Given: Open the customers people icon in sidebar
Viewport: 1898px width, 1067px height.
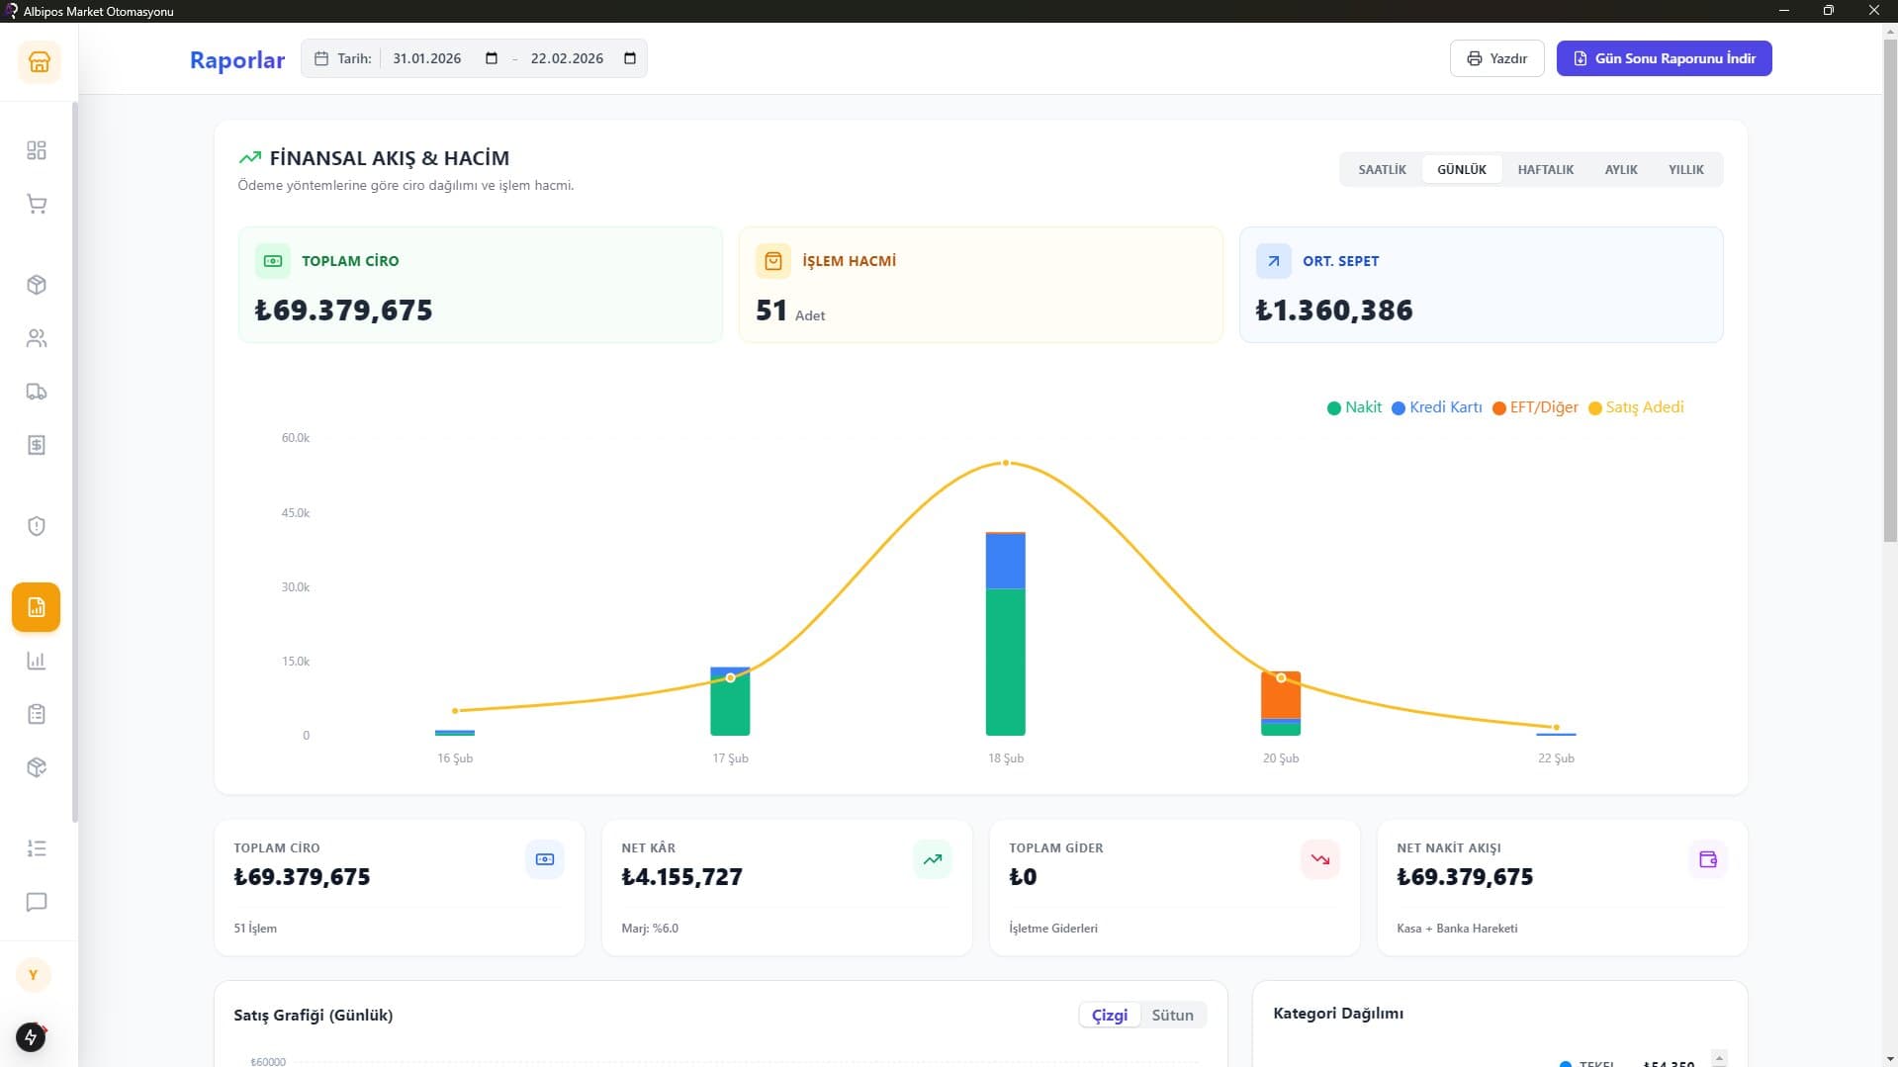Looking at the screenshot, I should click(37, 338).
